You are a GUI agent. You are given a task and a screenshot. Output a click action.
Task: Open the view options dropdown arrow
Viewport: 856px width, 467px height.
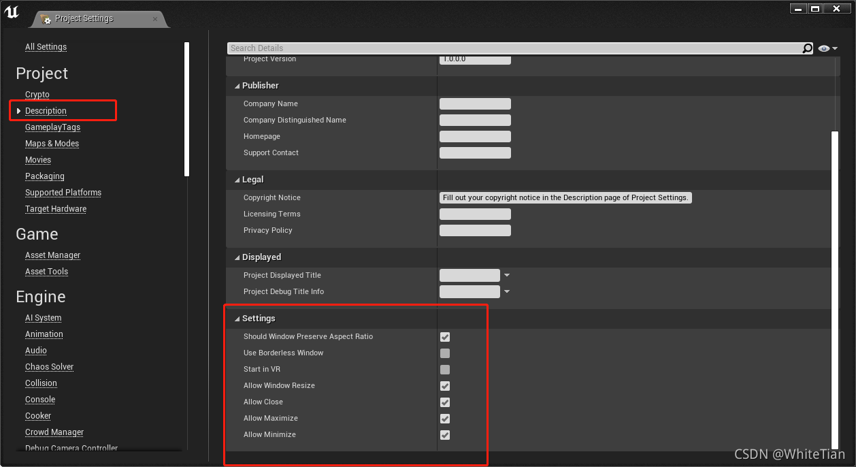[834, 48]
